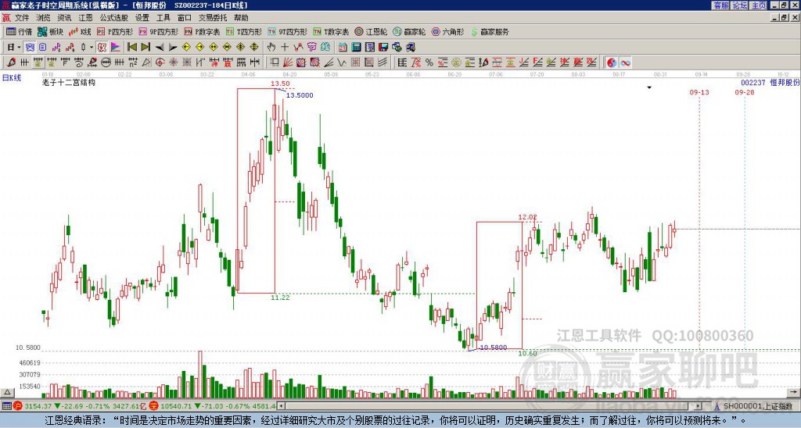Jump to last bar with the green skip-forward icon

click(x=145, y=48)
